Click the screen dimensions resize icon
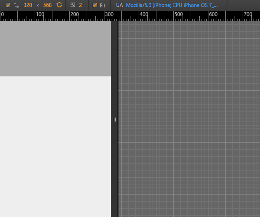This screenshot has height=217, width=260. tap(16, 6)
